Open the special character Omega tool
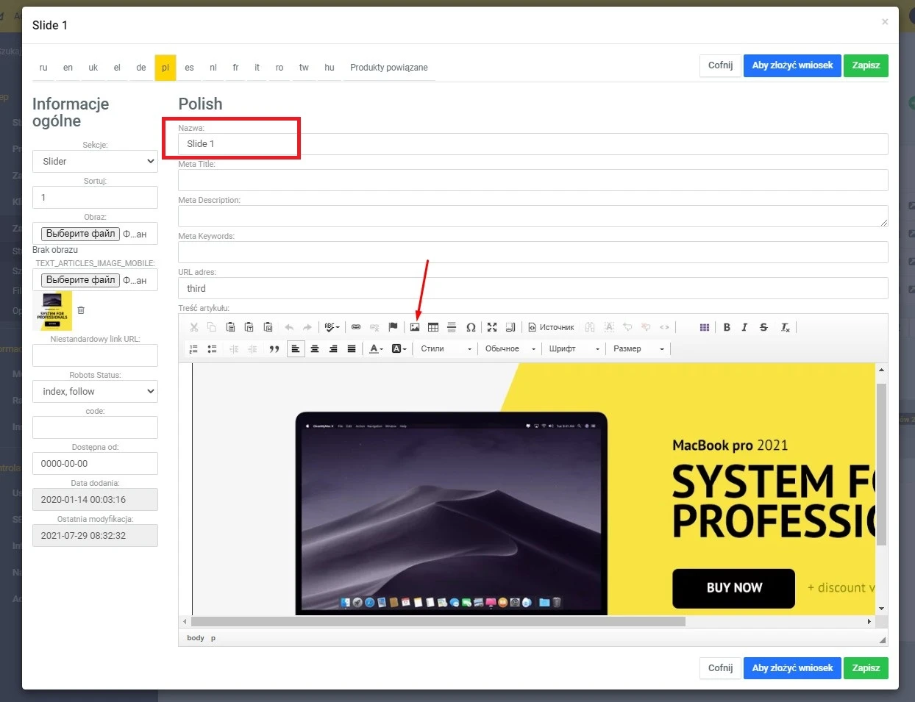915x702 pixels. [471, 327]
